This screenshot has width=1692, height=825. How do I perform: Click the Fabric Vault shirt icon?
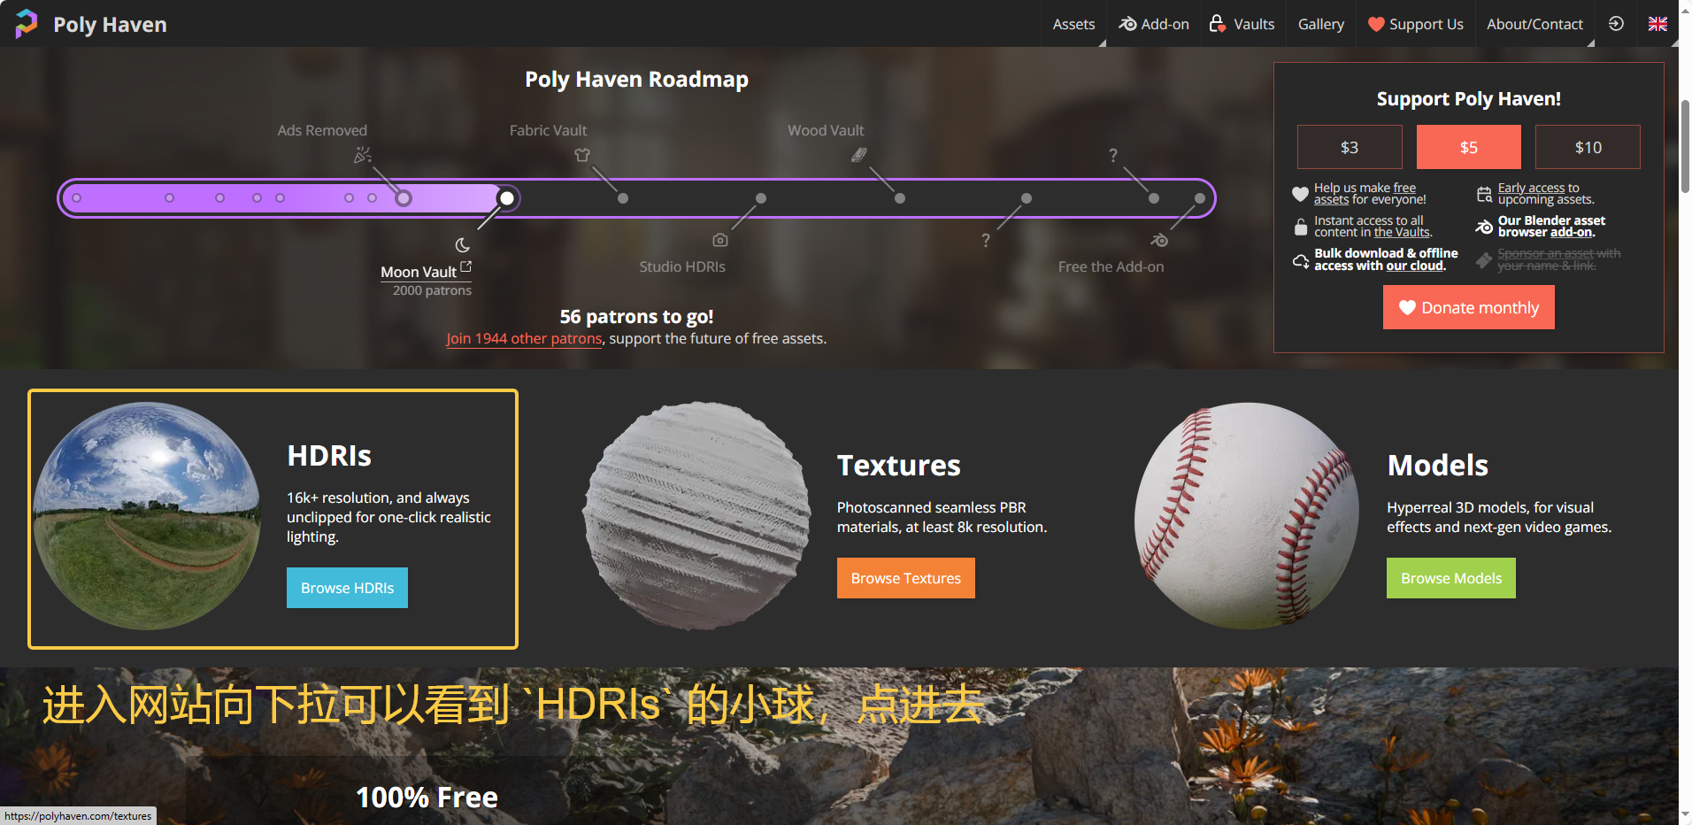(x=581, y=155)
